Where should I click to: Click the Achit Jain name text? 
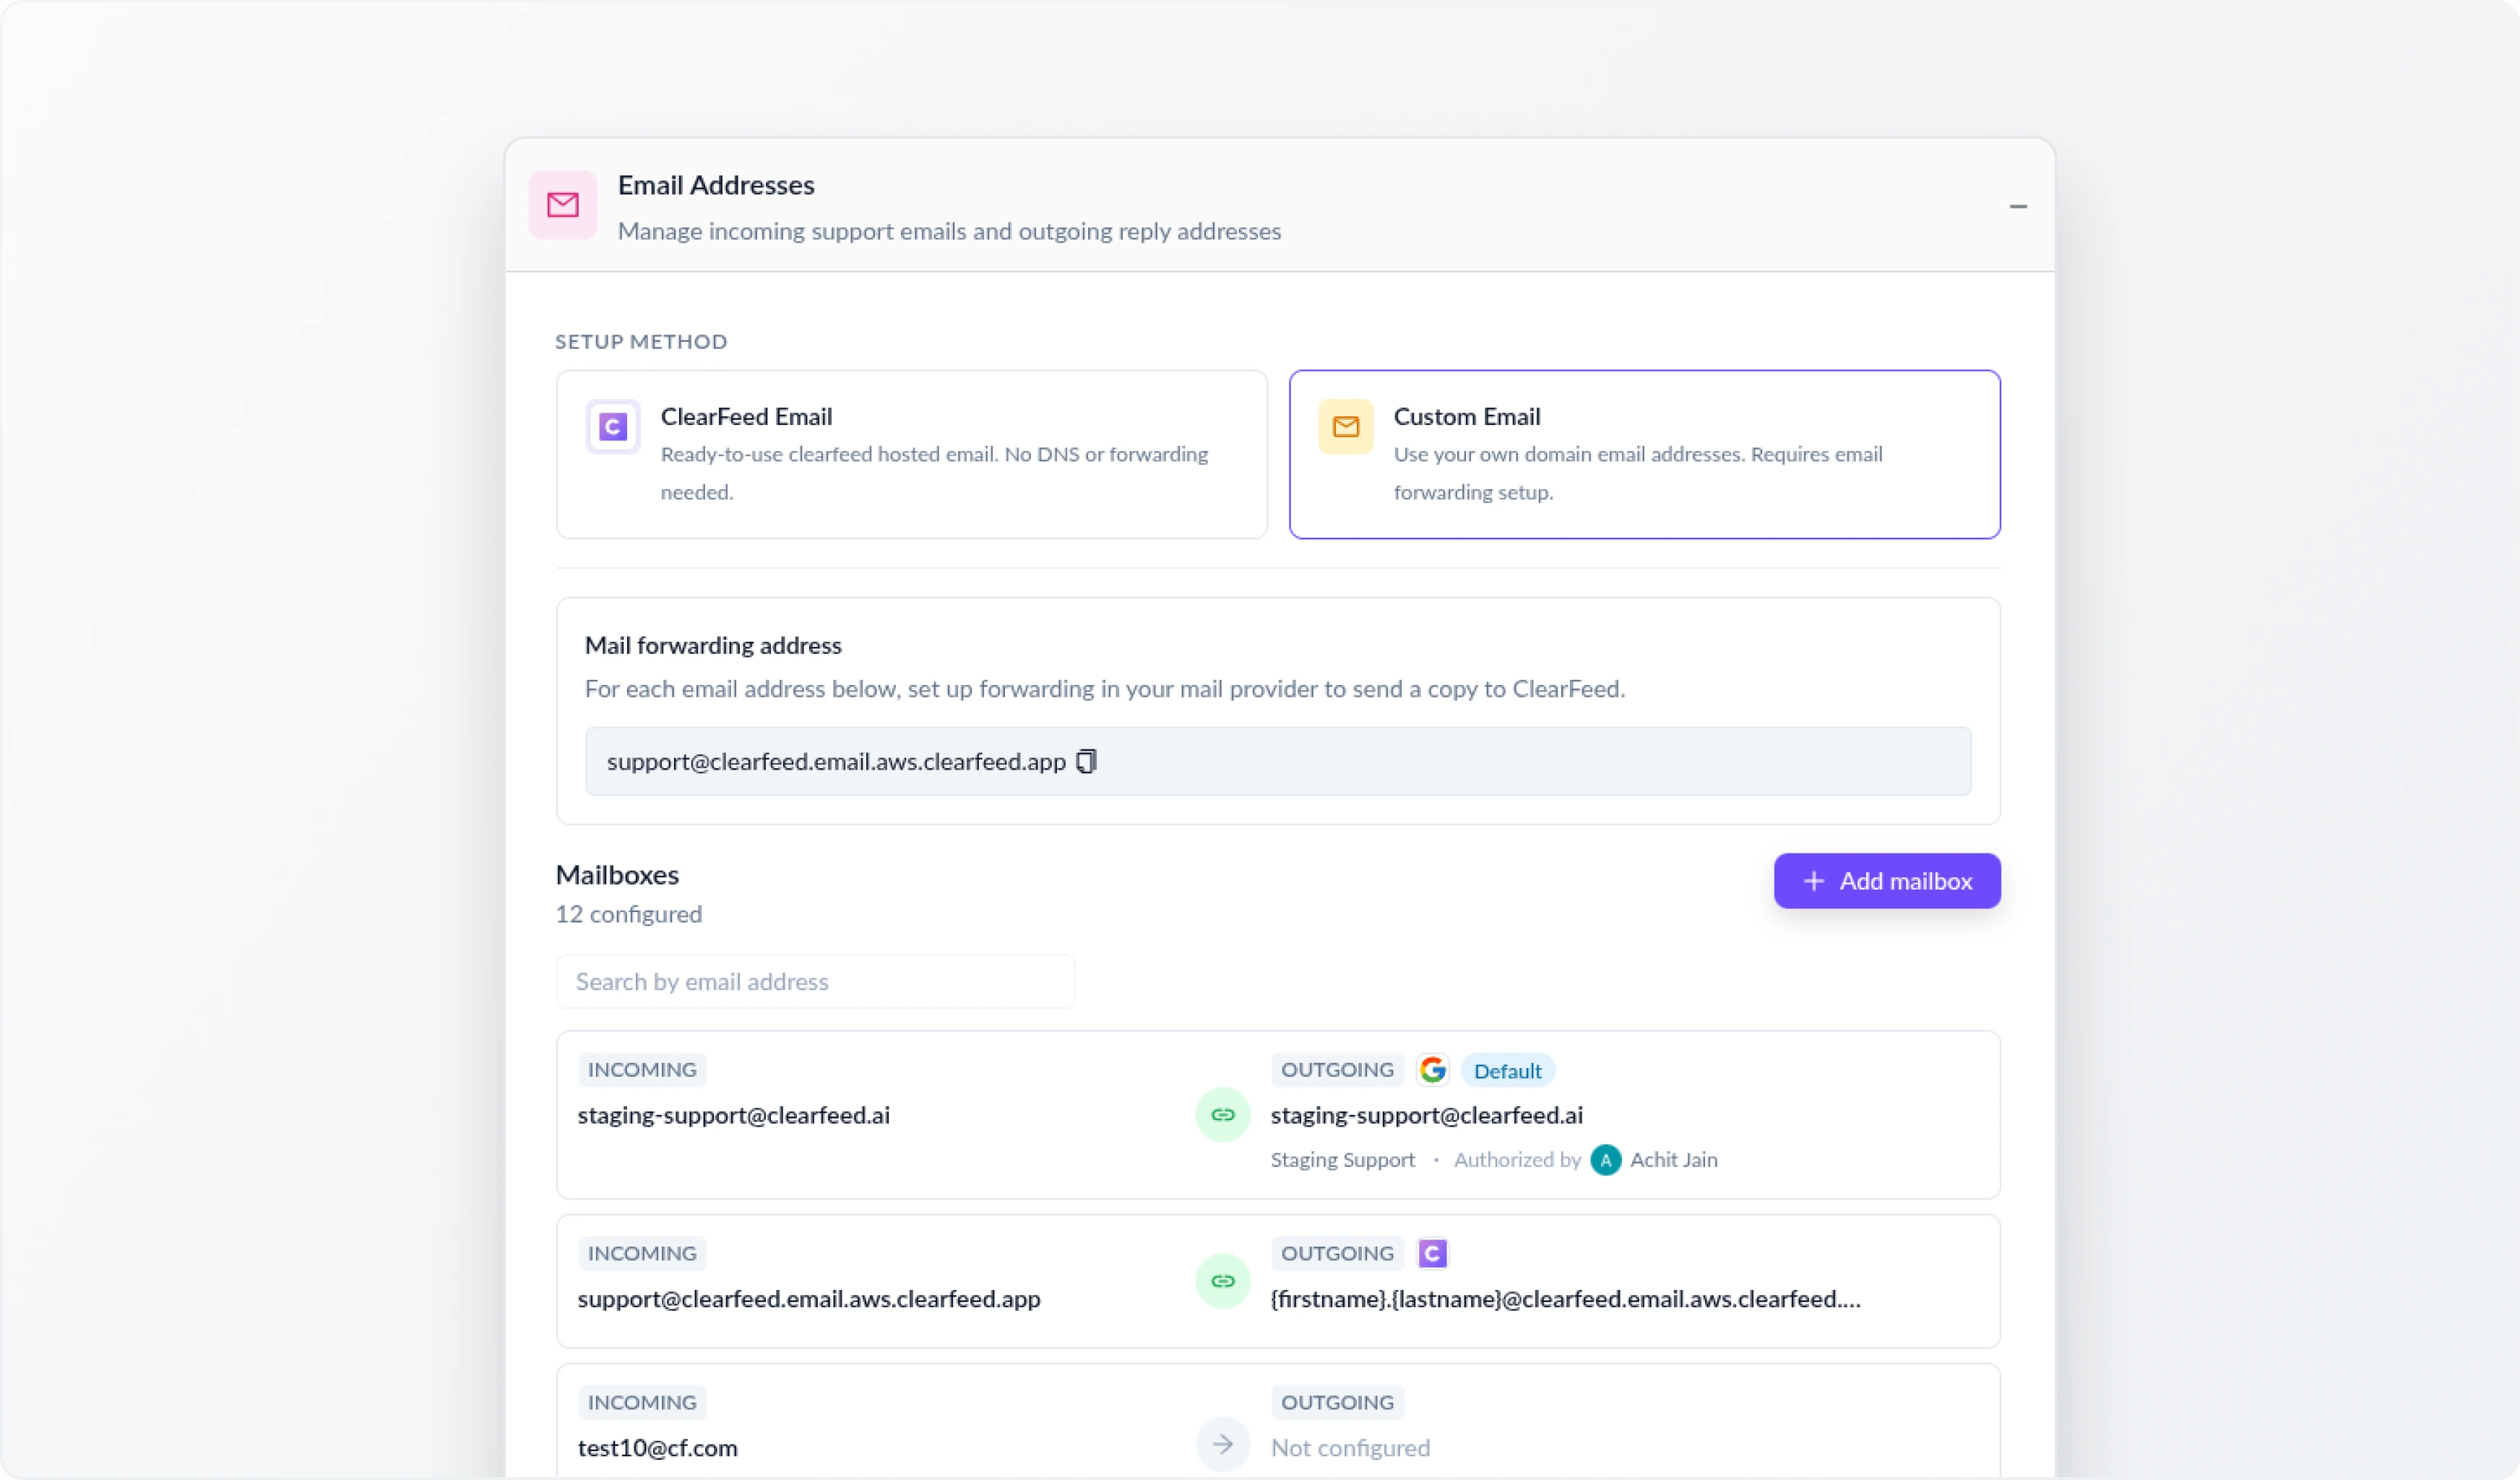(1673, 1160)
